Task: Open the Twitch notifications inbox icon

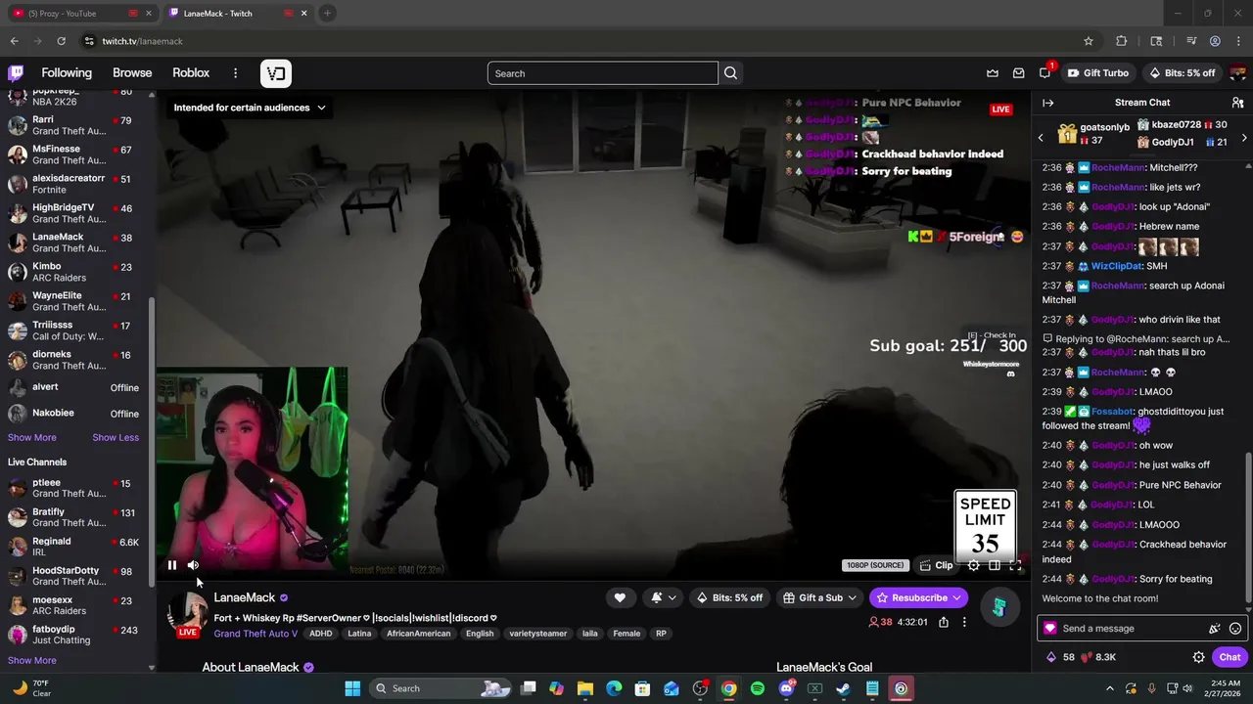Action: 1018,73
